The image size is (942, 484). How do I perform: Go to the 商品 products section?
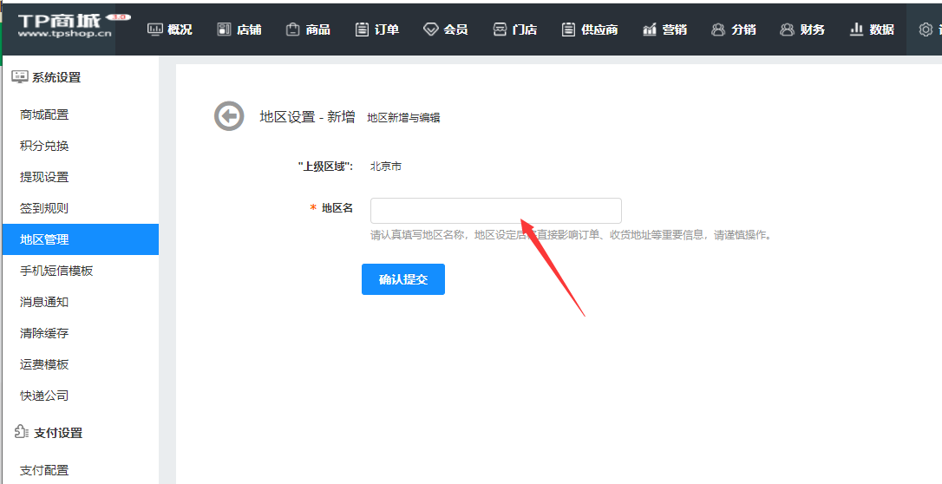308,29
